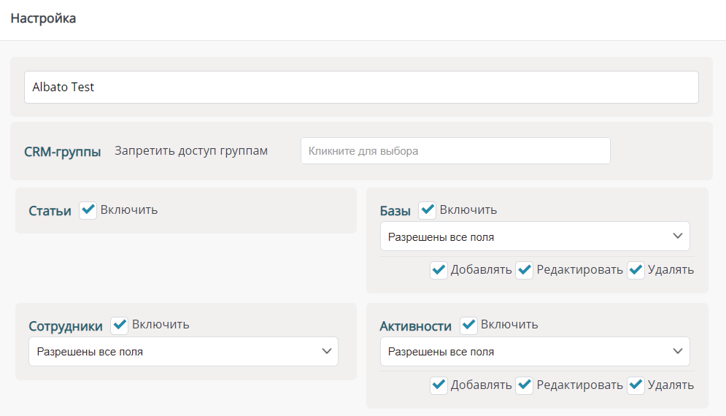Toggle Редактировать in Активности section
The image size is (726, 416).
(525, 385)
